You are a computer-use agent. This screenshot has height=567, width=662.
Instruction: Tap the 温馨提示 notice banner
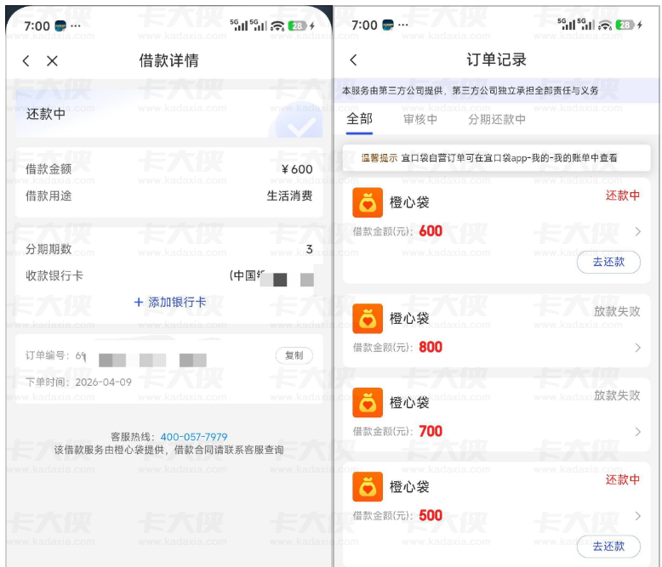[497, 158]
